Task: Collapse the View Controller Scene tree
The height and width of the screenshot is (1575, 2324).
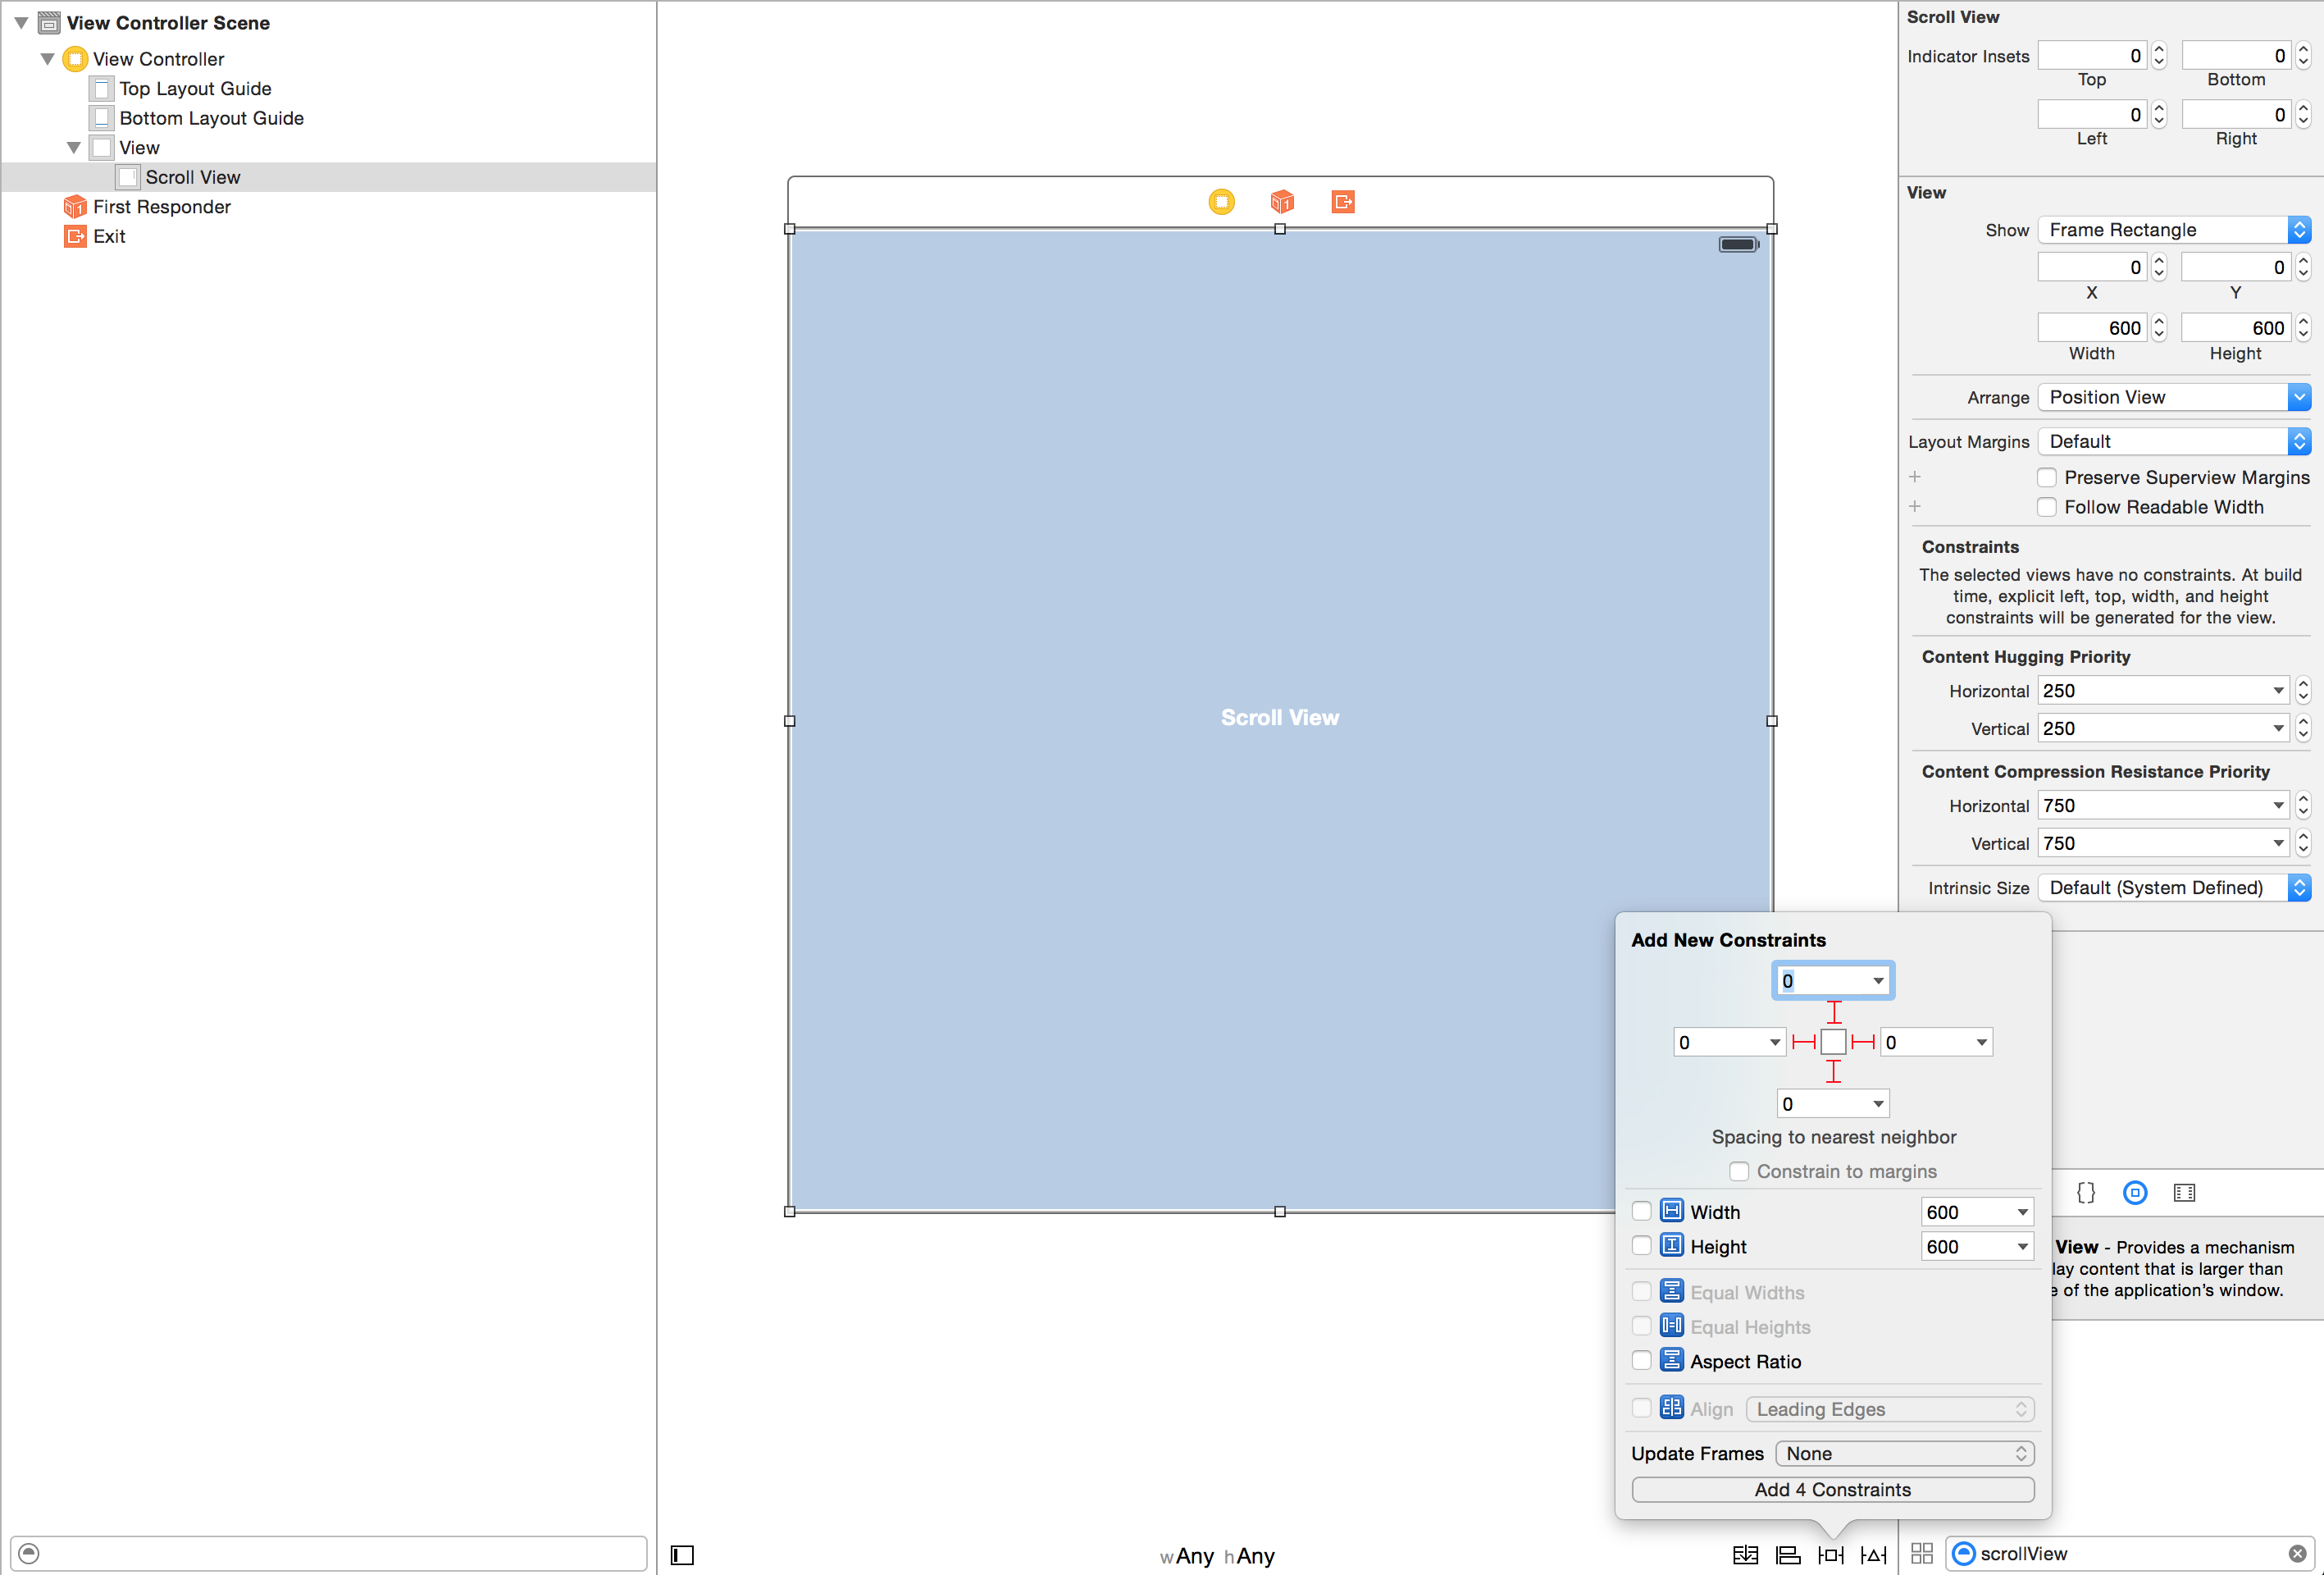Action: (20, 23)
